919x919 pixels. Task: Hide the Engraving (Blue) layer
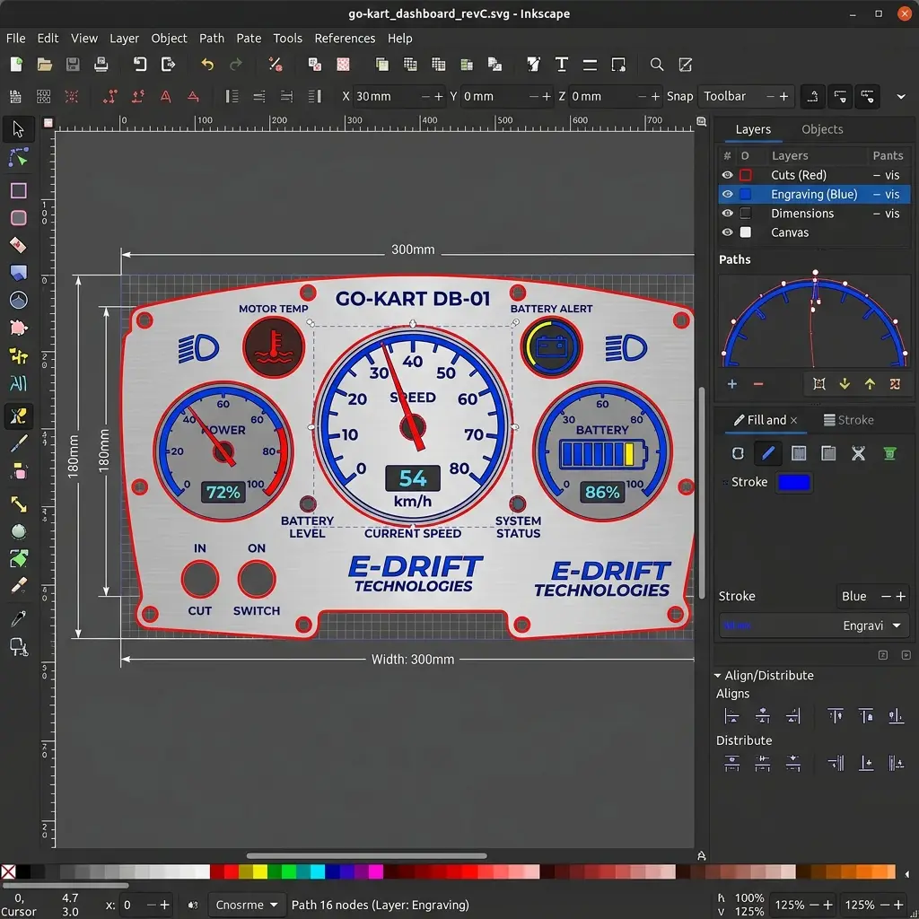click(x=727, y=194)
